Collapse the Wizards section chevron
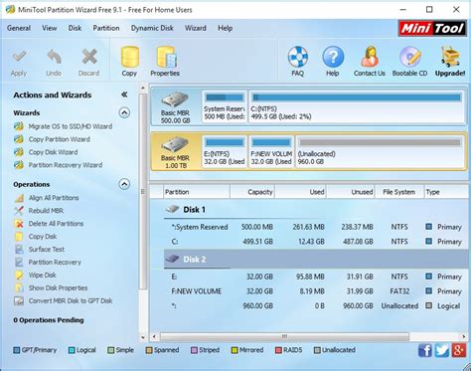Image resolution: width=471 pixels, height=371 pixels. click(124, 112)
